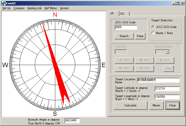
Task: Click the Search button
Action: point(124,36)
